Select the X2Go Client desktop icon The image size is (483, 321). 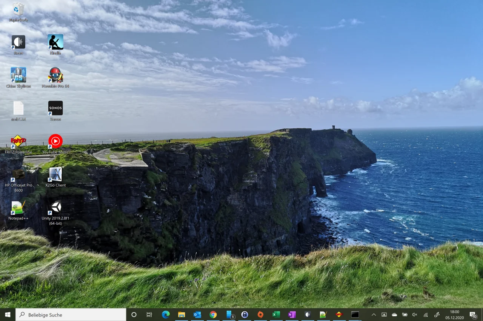click(55, 175)
